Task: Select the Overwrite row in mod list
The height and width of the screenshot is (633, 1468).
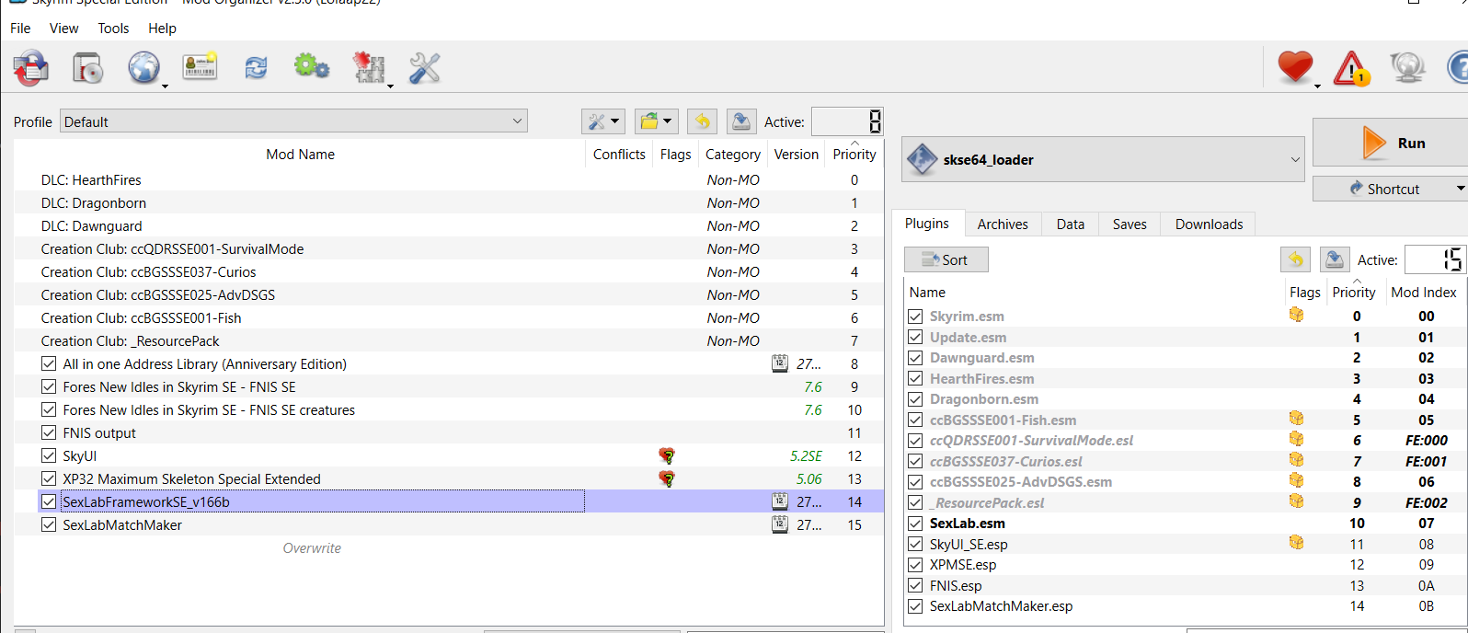Action: (450, 547)
